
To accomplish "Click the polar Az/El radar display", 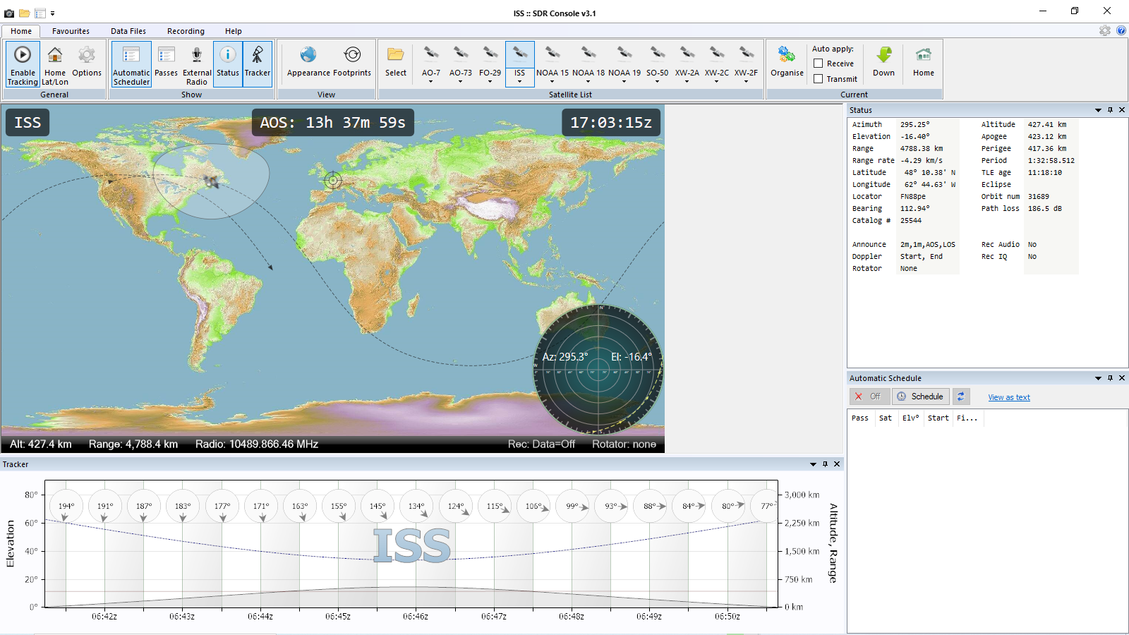I will [598, 370].
